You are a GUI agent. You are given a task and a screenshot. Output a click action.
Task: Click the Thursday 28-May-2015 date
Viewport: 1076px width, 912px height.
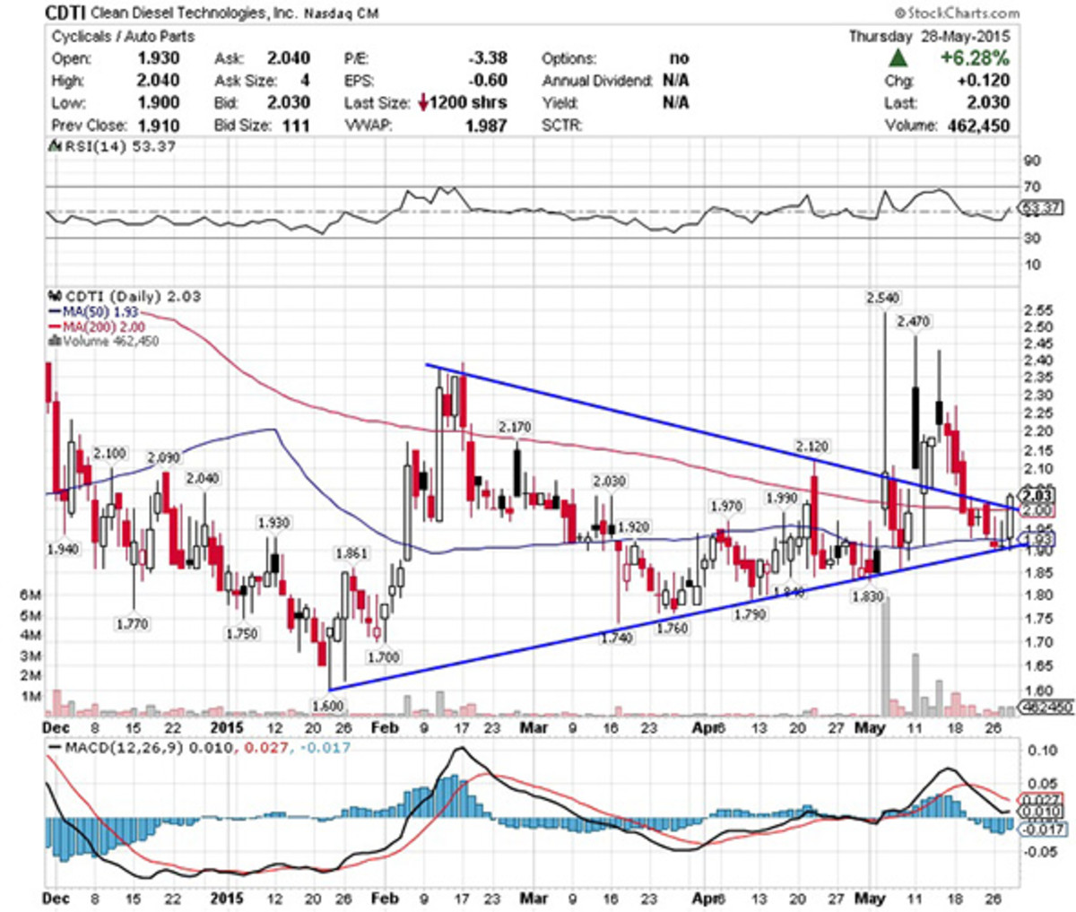(x=929, y=37)
